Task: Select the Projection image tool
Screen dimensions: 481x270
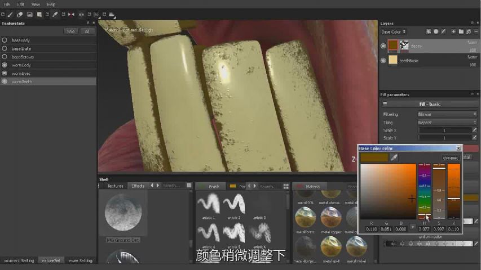Action: tap(29, 15)
